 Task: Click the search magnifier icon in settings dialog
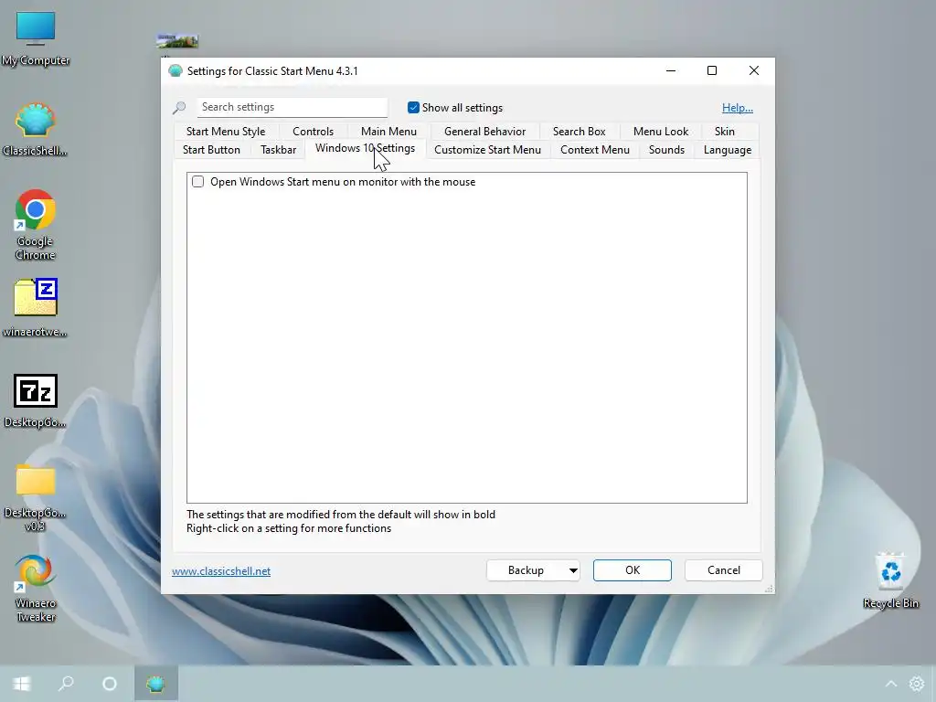point(179,108)
